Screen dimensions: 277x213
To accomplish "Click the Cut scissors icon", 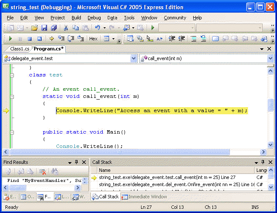I will [66, 28].
